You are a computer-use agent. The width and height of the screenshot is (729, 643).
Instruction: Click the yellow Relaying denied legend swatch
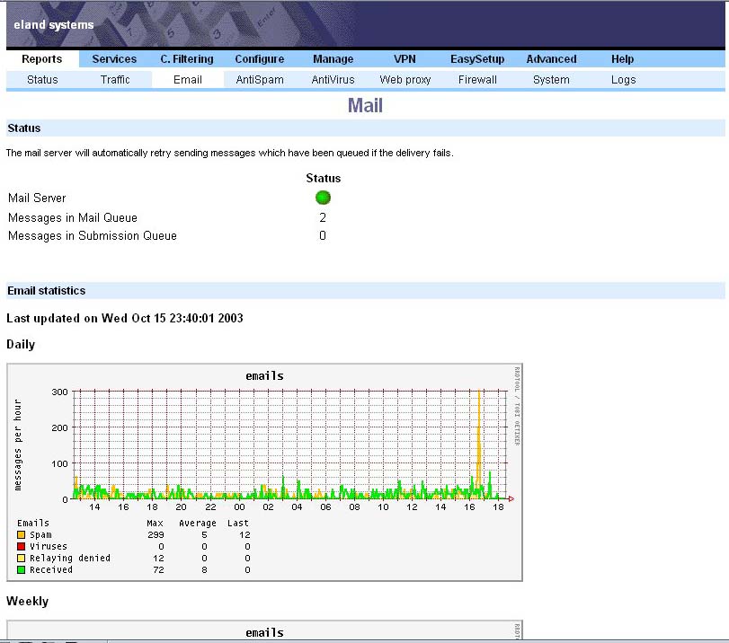tap(21, 558)
